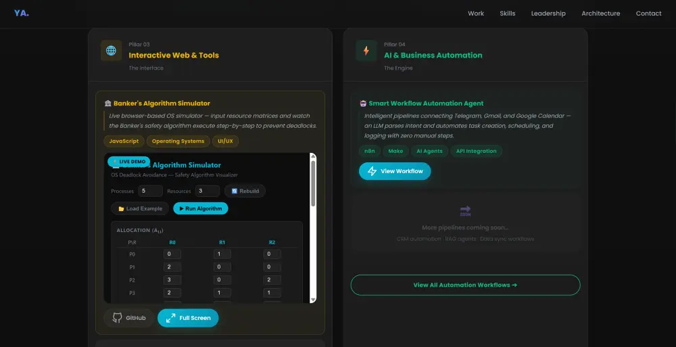
Task: Click the R0 column header
Action: pyautogui.click(x=172, y=242)
